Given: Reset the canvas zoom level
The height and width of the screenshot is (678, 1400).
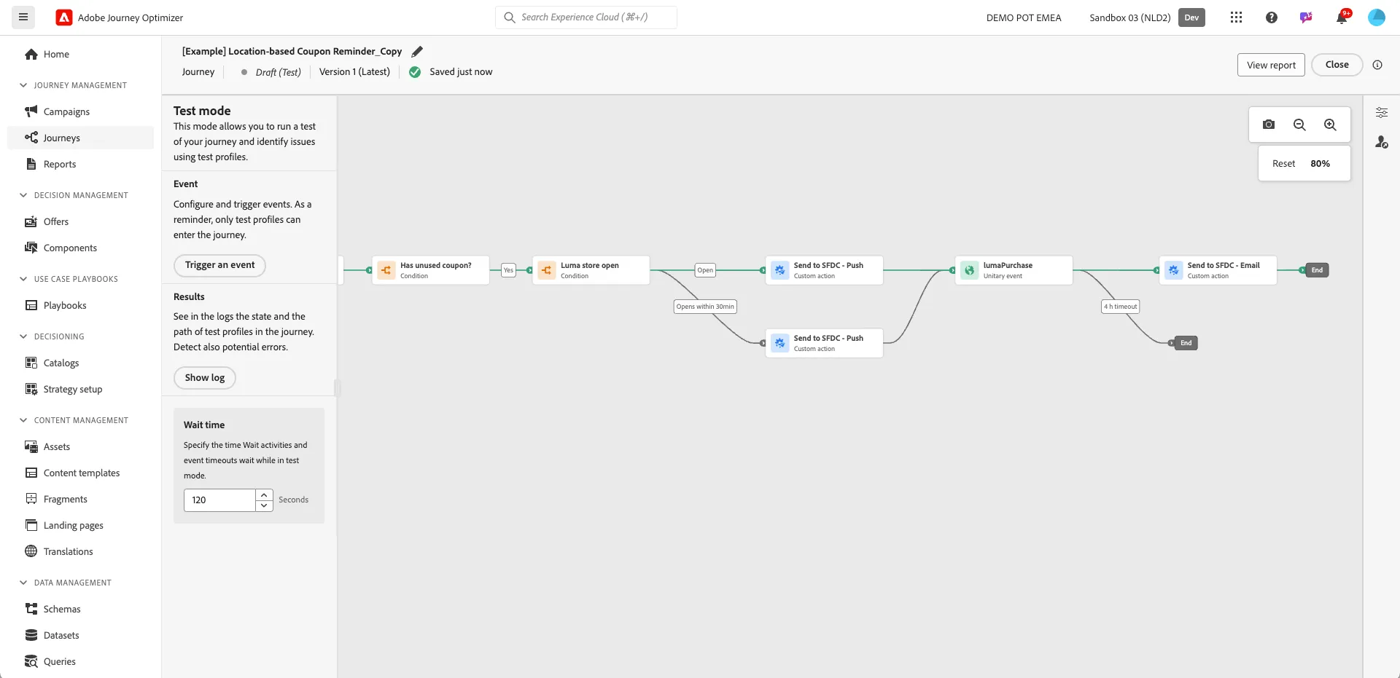Looking at the screenshot, I should pyautogui.click(x=1283, y=164).
